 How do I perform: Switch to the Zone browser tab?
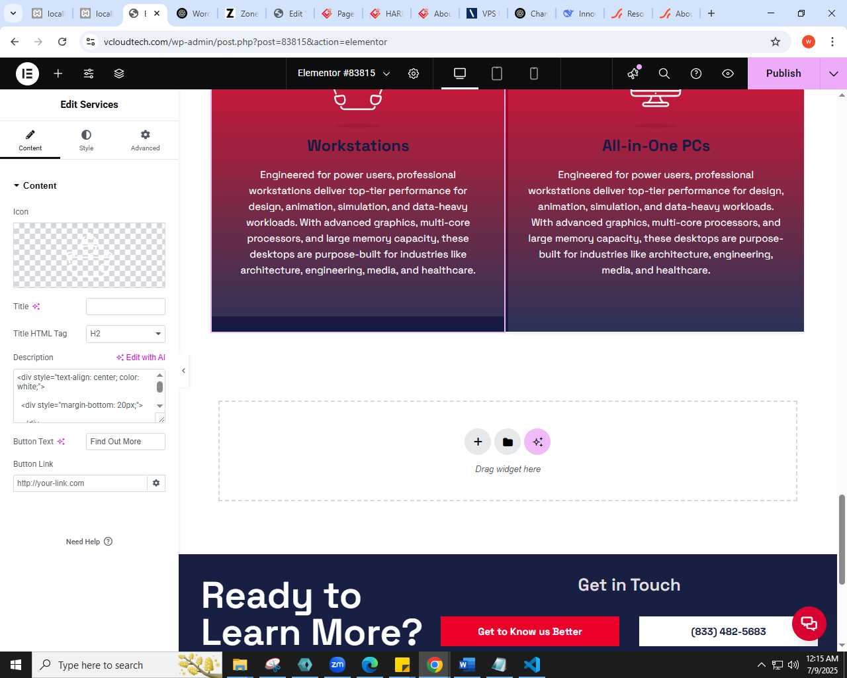tap(242, 13)
